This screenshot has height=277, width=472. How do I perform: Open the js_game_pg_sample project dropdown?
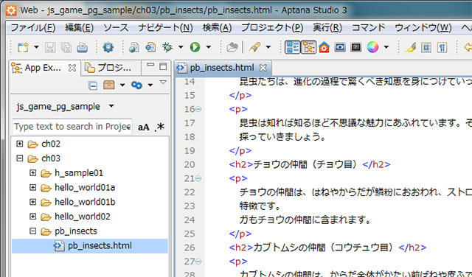coord(111,106)
